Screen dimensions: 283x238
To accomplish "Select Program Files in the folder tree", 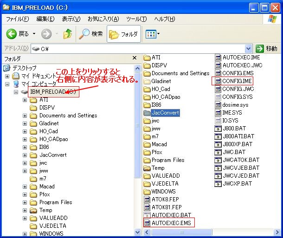I will pyautogui.click(x=56, y=202).
